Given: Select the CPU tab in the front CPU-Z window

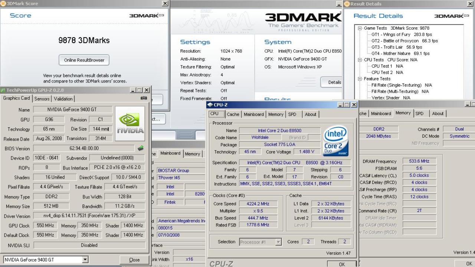Looking at the screenshot, I should (x=217, y=114).
